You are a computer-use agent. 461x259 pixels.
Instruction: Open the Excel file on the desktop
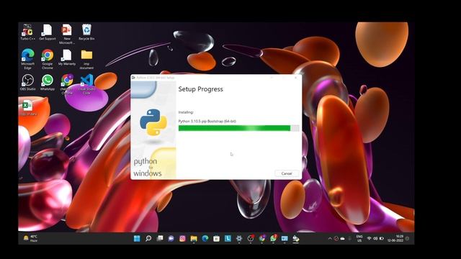coord(27,107)
